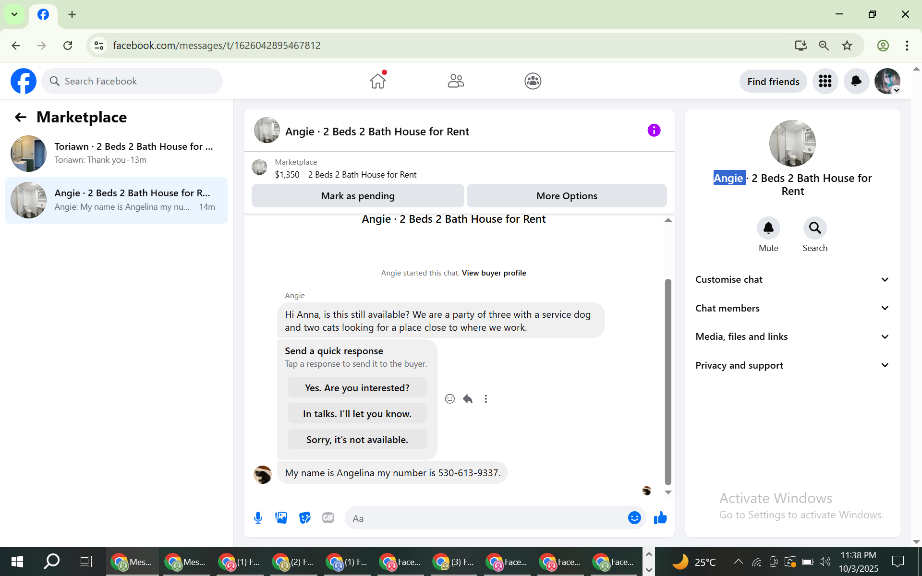Image resolution: width=922 pixels, height=576 pixels.
Task: Open the Windows Start menu
Action: point(17,562)
